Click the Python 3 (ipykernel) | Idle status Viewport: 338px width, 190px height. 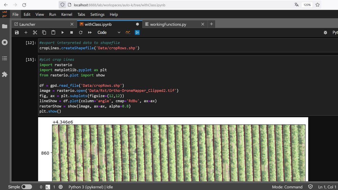[91, 187]
